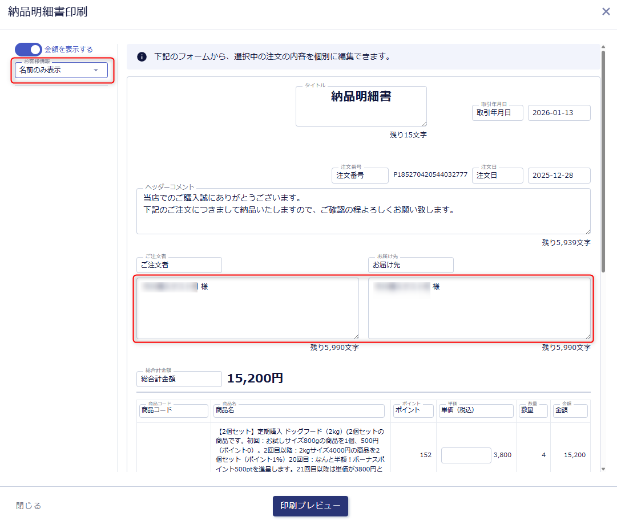Click the 商品名 column header field
This screenshot has width=617, height=521.
point(299,410)
